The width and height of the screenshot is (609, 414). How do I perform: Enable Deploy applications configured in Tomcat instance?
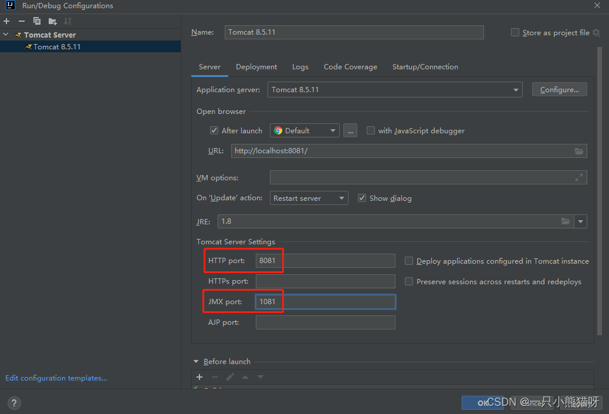coord(409,261)
